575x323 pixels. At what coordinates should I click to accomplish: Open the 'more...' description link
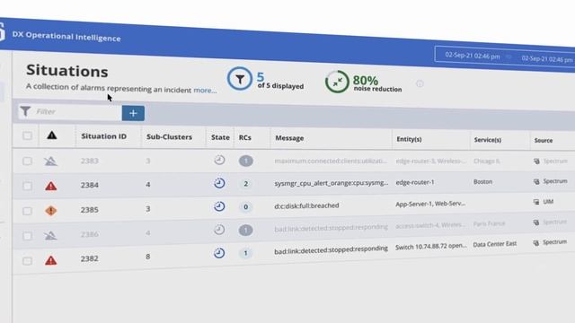pos(205,90)
